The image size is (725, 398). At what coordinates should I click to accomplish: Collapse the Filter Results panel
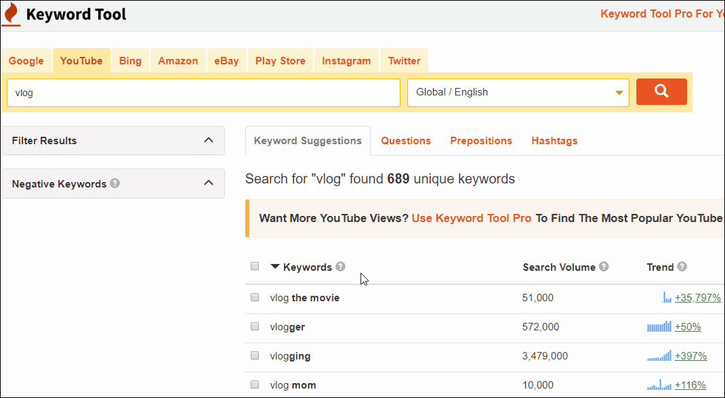209,140
